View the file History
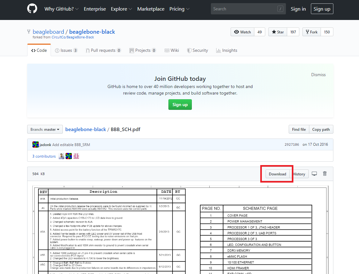359x274 pixels. pyautogui.click(x=299, y=174)
